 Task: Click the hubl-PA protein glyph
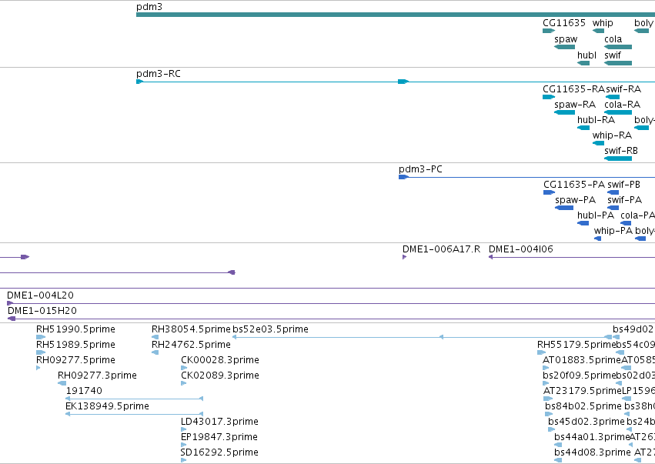pyautogui.click(x=583, y=223)
